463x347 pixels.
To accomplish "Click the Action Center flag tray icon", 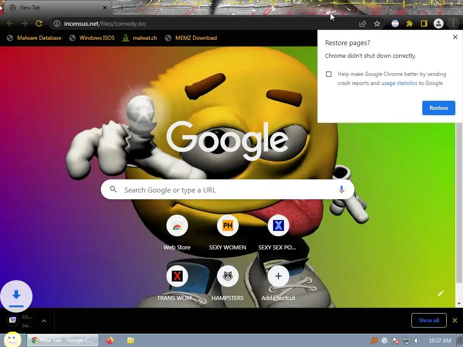I will coord(395,341).
